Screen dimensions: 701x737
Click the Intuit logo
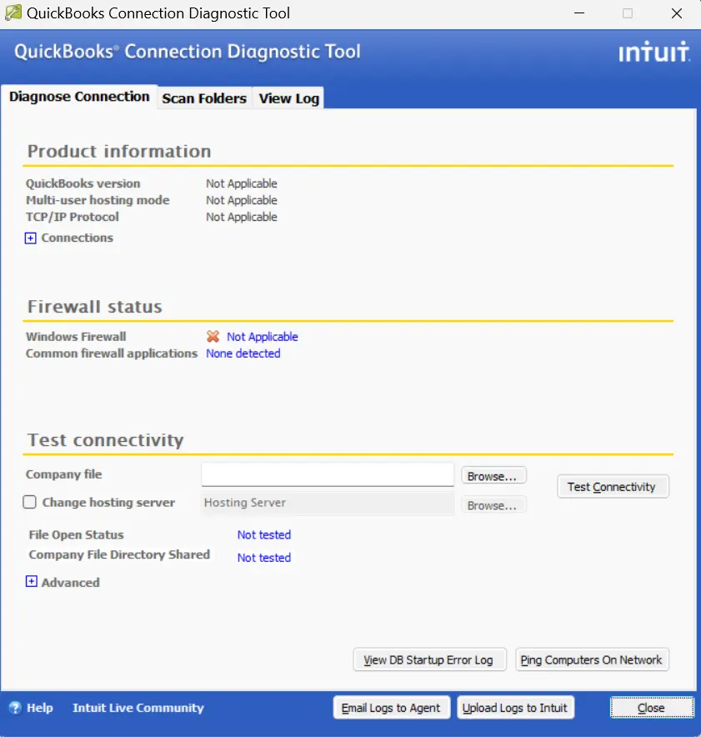click(x=653, y=52)
